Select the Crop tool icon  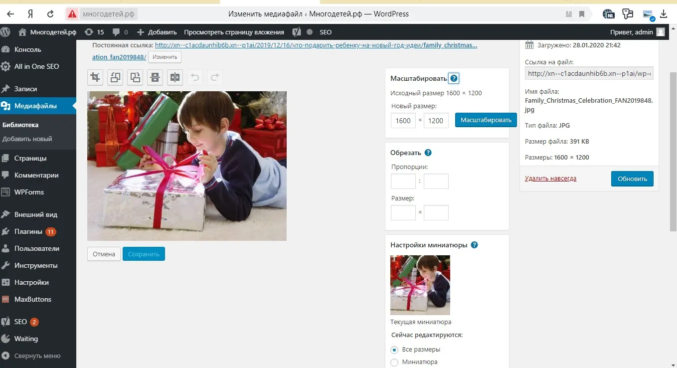tap(95, 77)
